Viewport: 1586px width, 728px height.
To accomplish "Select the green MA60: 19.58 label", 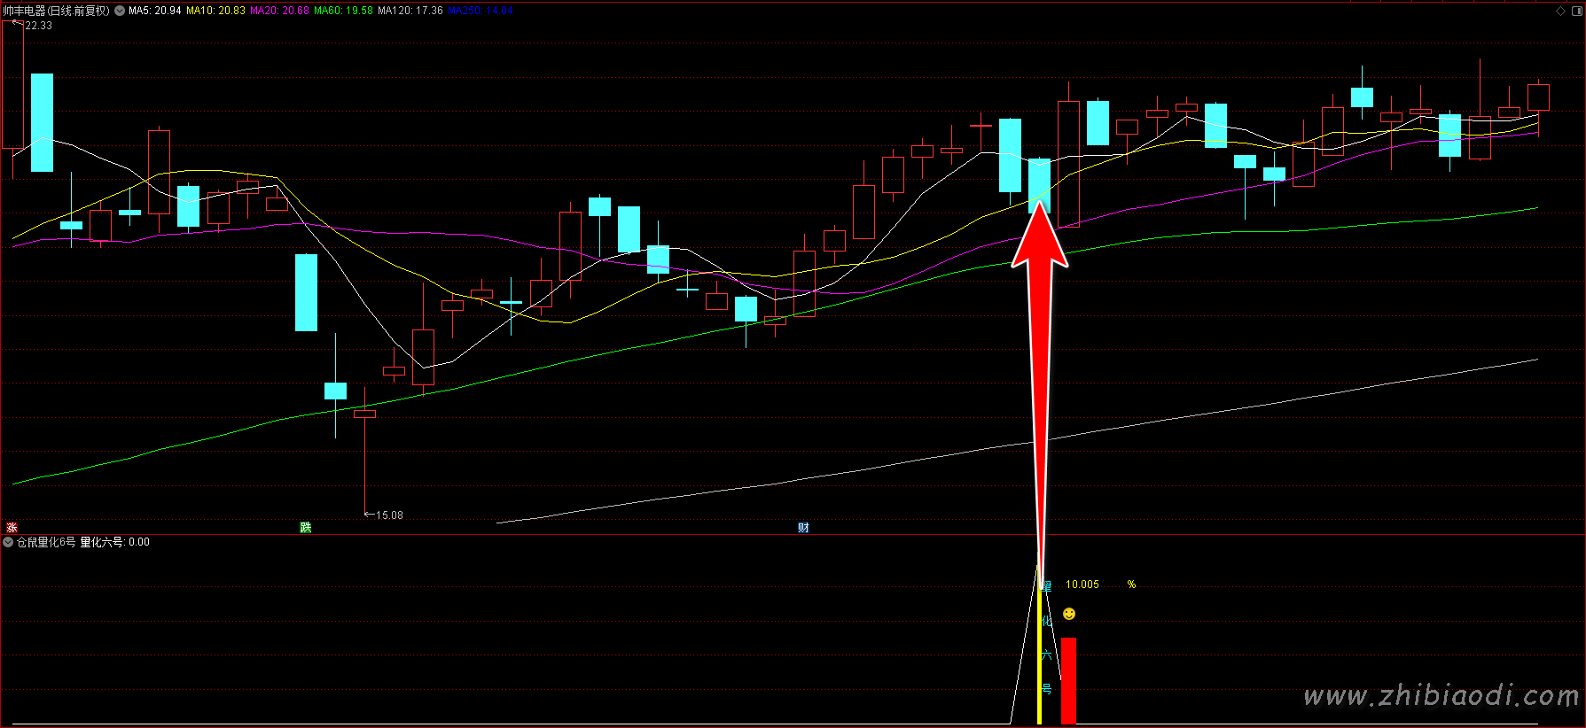I will 343,11.
